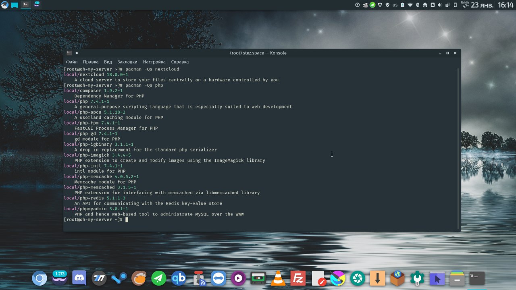Click the exclamation notification tray icon

357,5
